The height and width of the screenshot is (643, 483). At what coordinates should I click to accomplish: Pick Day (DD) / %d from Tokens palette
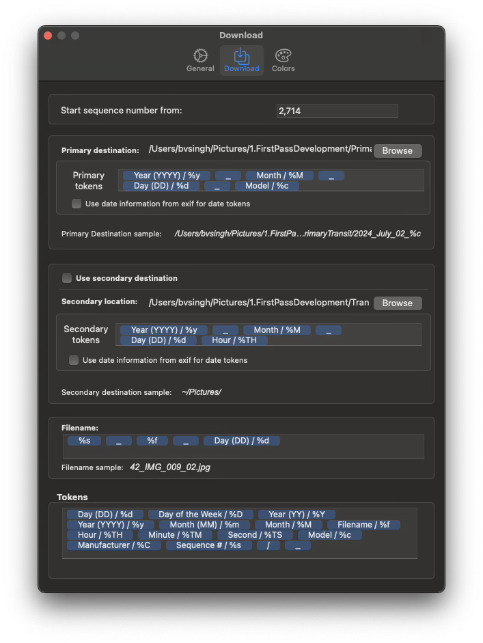tap(105, 515)
